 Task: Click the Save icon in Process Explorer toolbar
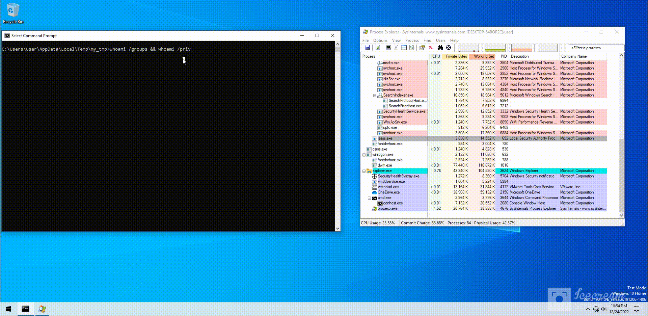(x=368, y=48)
